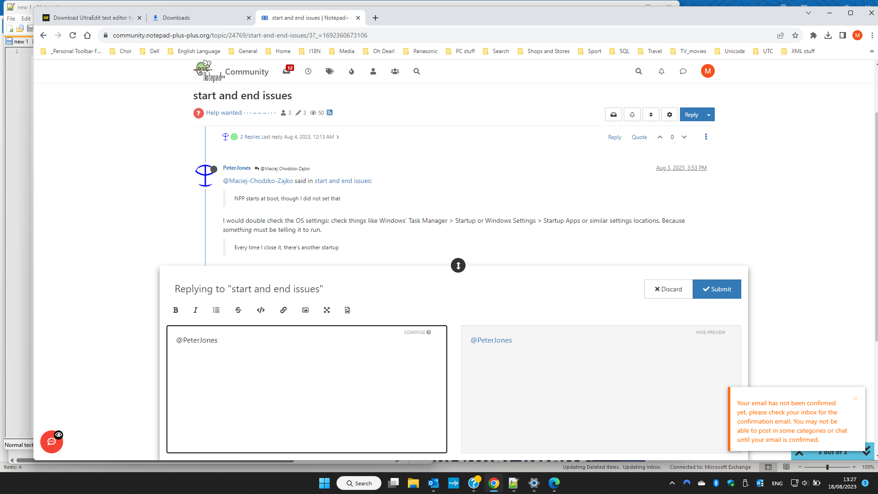The width and height of the screenshot is (878, 494).
Task: Insert code block in composer
Action: [261, 310]
